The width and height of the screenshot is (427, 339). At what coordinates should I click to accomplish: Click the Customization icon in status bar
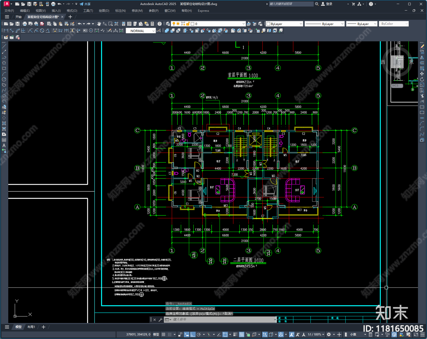(x=422, y=334)
